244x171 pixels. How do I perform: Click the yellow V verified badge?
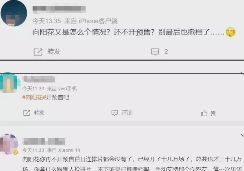coord(16,152)
